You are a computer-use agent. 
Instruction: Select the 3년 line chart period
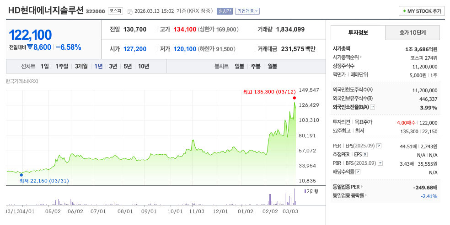(x=113, y=67)
